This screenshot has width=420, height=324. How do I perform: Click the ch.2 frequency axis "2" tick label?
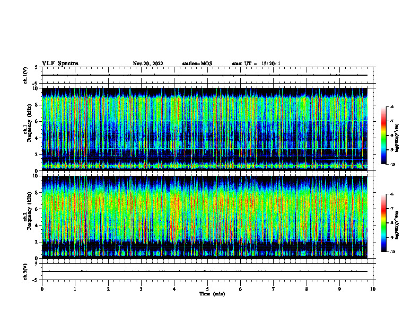click(x=37, y=242)
